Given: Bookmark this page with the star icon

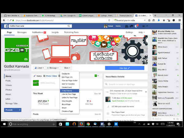Looking at the screenshot, I should (149, 20).
